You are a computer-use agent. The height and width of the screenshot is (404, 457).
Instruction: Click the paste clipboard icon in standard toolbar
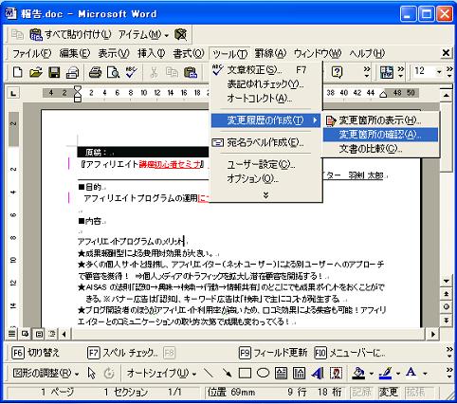point(191,72)
